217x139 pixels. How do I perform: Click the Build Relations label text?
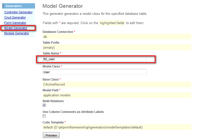point(53,101)
